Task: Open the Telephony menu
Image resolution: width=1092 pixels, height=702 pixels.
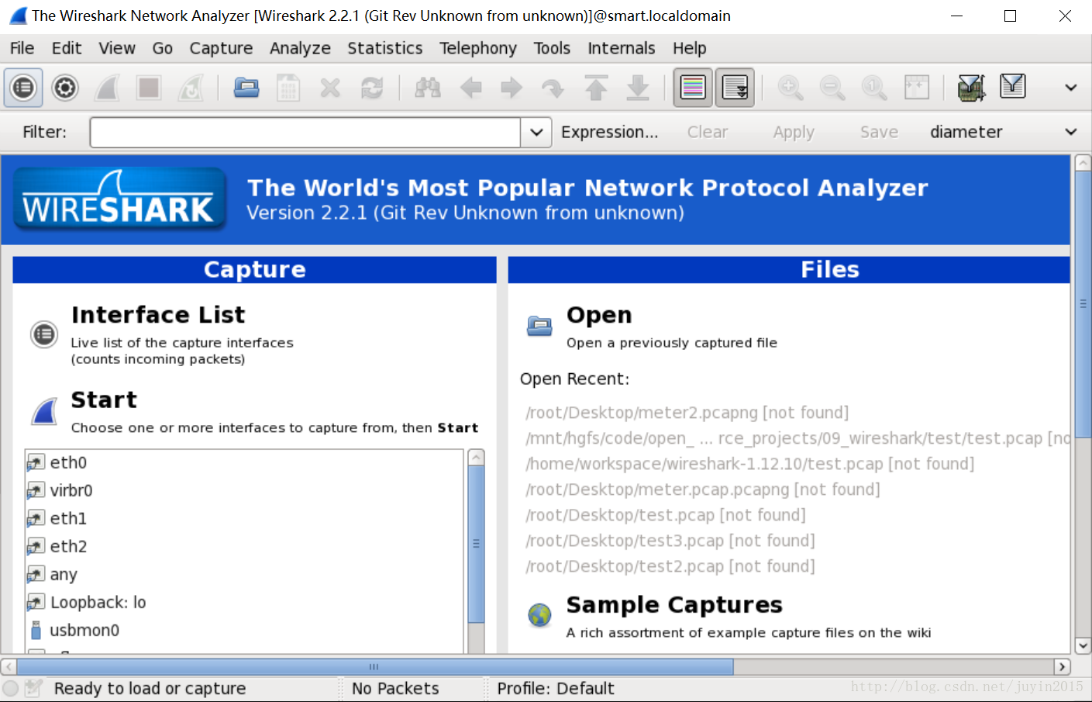Action: (478, 48)
